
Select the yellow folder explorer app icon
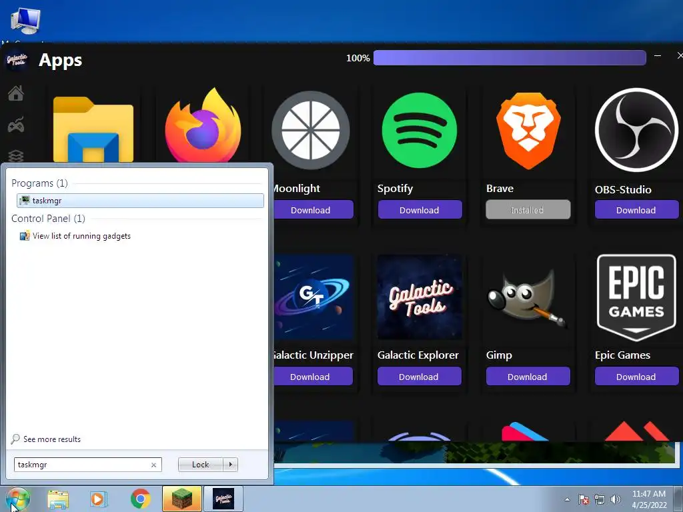pos(93,129)
